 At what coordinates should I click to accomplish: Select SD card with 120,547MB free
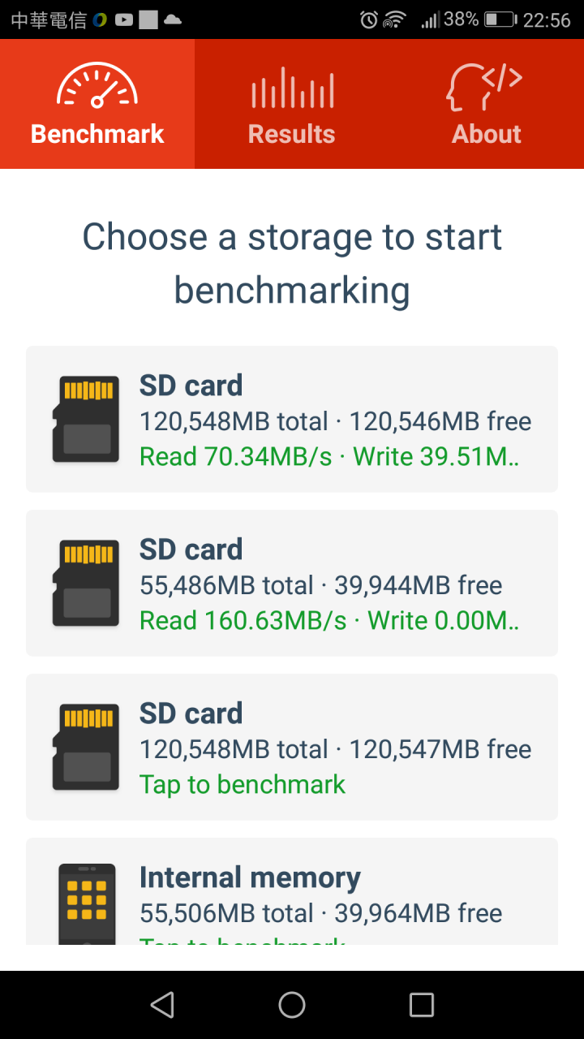[x=292, y=747]
